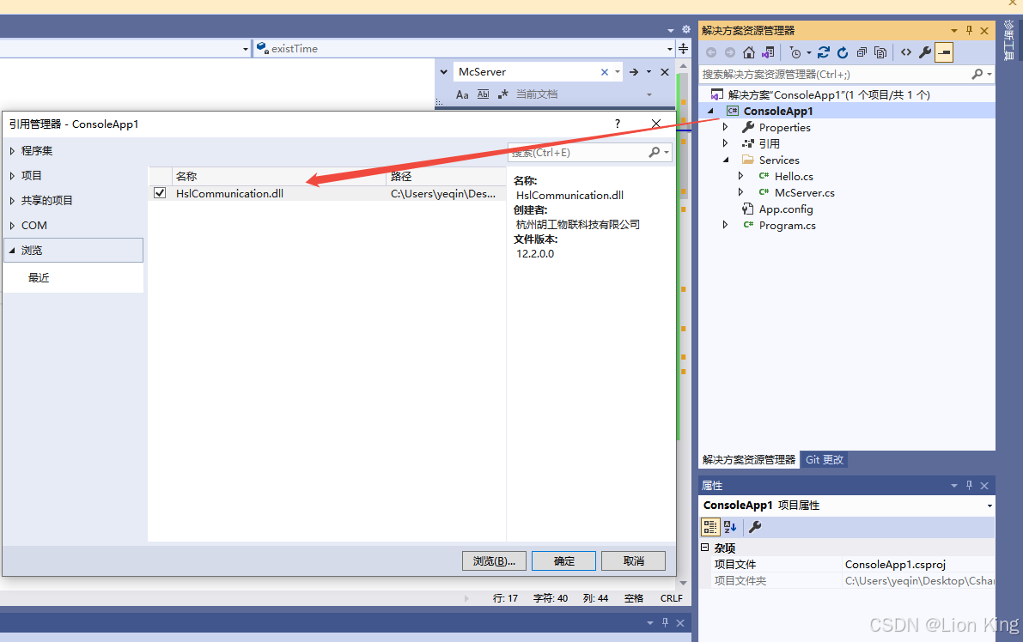
Task: Toggle regular expressions in find box
Action: click(x=503, y=94)
